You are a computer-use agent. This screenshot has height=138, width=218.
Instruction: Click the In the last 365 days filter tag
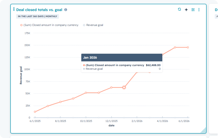[x=37, y=16]
